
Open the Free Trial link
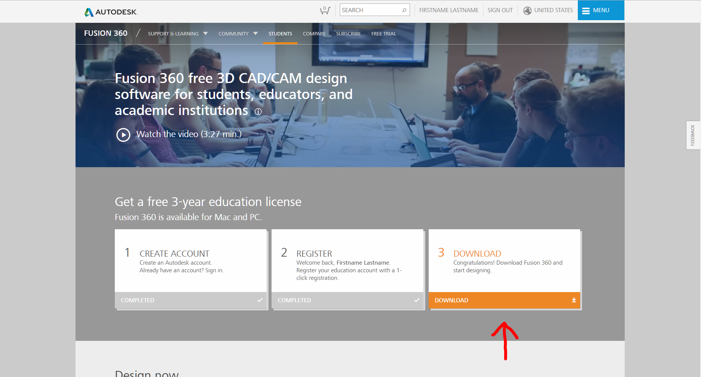click(x=383, y=34)
